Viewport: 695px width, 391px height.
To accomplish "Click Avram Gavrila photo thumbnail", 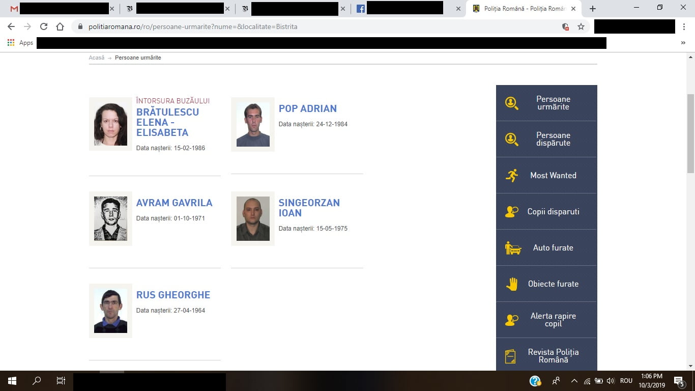I will point(110,218).
